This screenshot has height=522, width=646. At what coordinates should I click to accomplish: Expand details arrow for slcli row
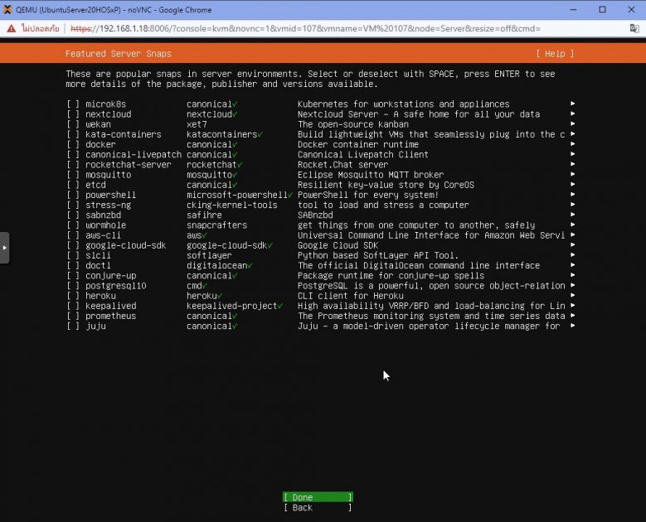(x=572, y=255)
